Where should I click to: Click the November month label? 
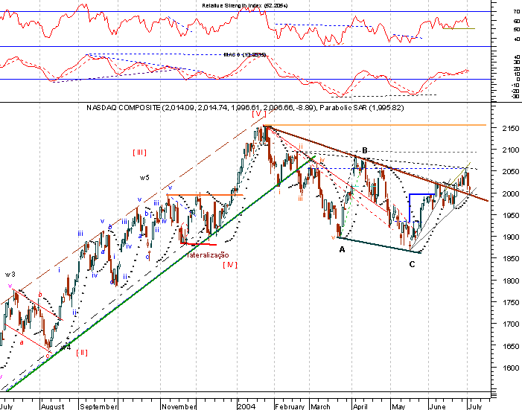pyautogui.click(x=179, y=406)
